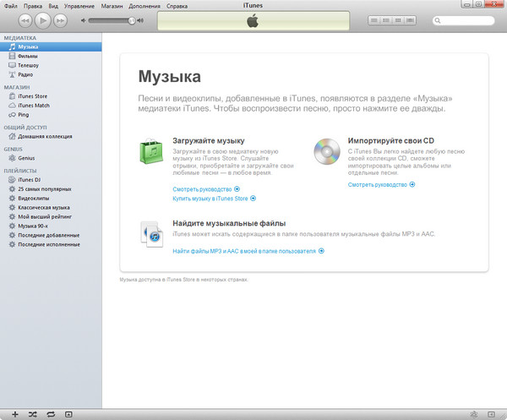Select Genius in the sidebar
The height and width of the screenshot is (420, 507).
[51, 158]
